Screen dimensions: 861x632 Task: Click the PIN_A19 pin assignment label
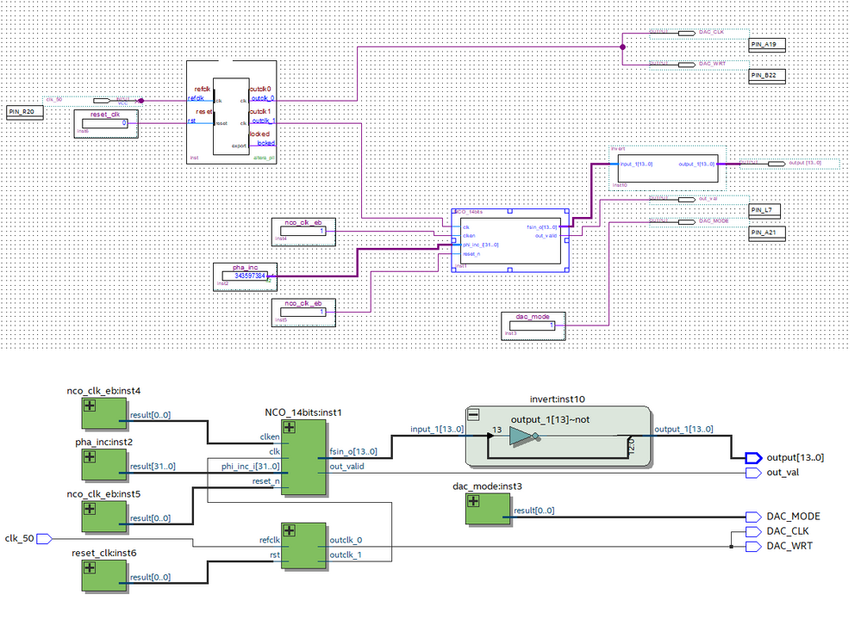[x=767, y=45]
